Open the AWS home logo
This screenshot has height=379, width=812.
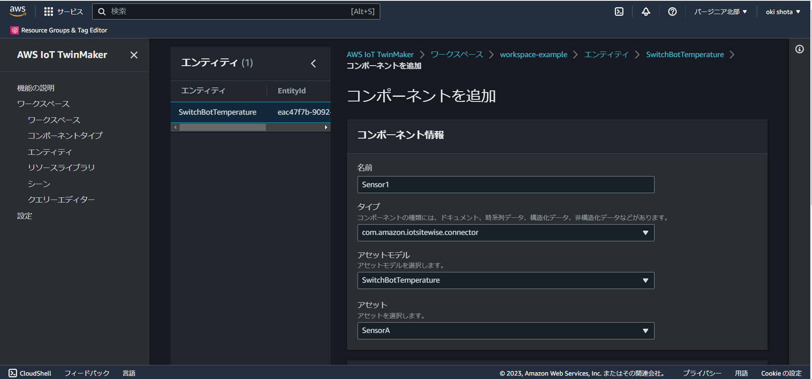click(17, 12)
